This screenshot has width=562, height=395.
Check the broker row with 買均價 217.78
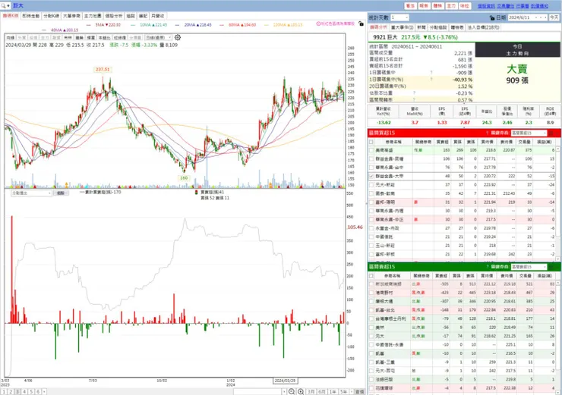(x=371, y=168)
